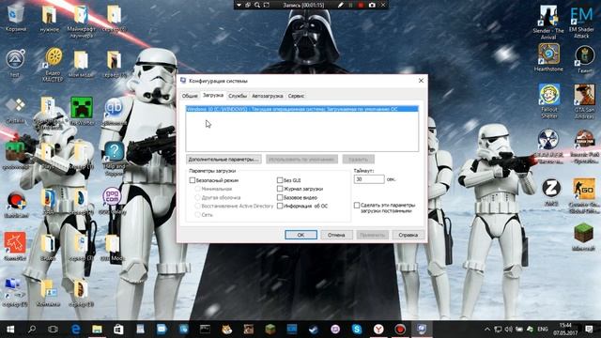Enable Без GUI checkbox

[x=280, y=180]
